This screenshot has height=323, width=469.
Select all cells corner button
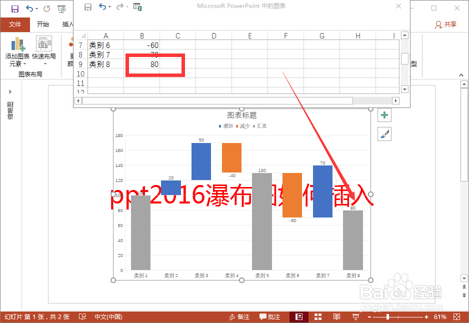click(x=81, y=36)
